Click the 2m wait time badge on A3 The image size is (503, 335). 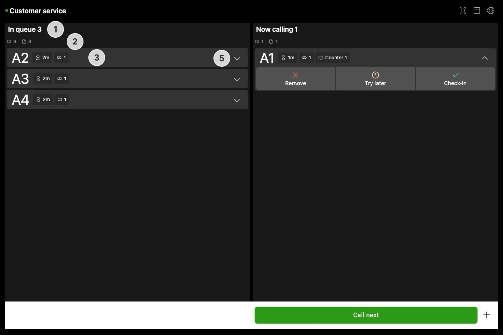click(x=43, y=79)
